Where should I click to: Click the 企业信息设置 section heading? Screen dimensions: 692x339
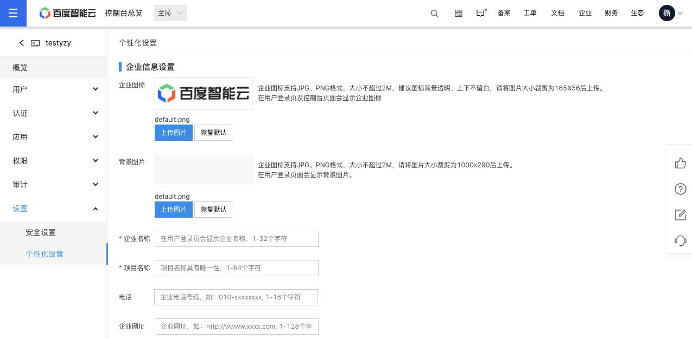point(150,67)
